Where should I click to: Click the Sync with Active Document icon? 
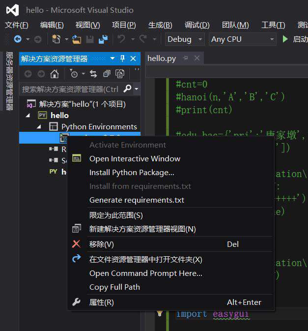pos(93,74)
